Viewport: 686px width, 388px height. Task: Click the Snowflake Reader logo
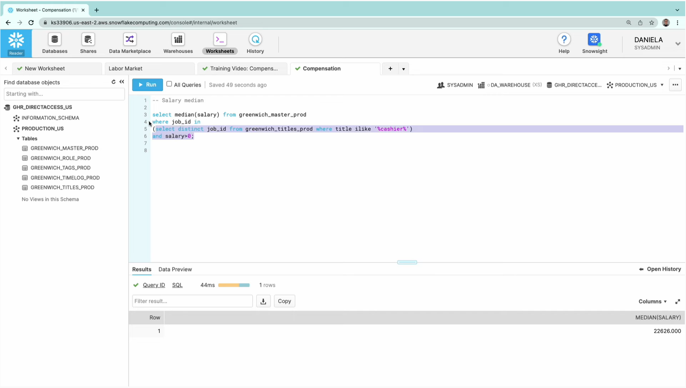[x=16, y=43]
